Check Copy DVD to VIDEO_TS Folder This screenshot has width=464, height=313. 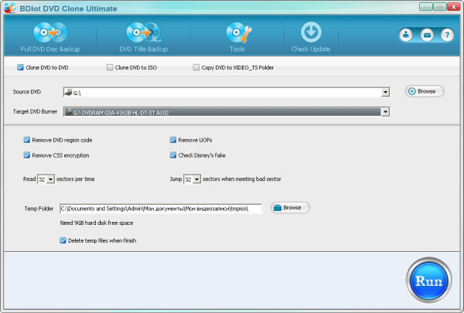[x=196, y=67]
